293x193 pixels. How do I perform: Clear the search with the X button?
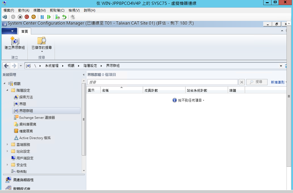point(241,82)
